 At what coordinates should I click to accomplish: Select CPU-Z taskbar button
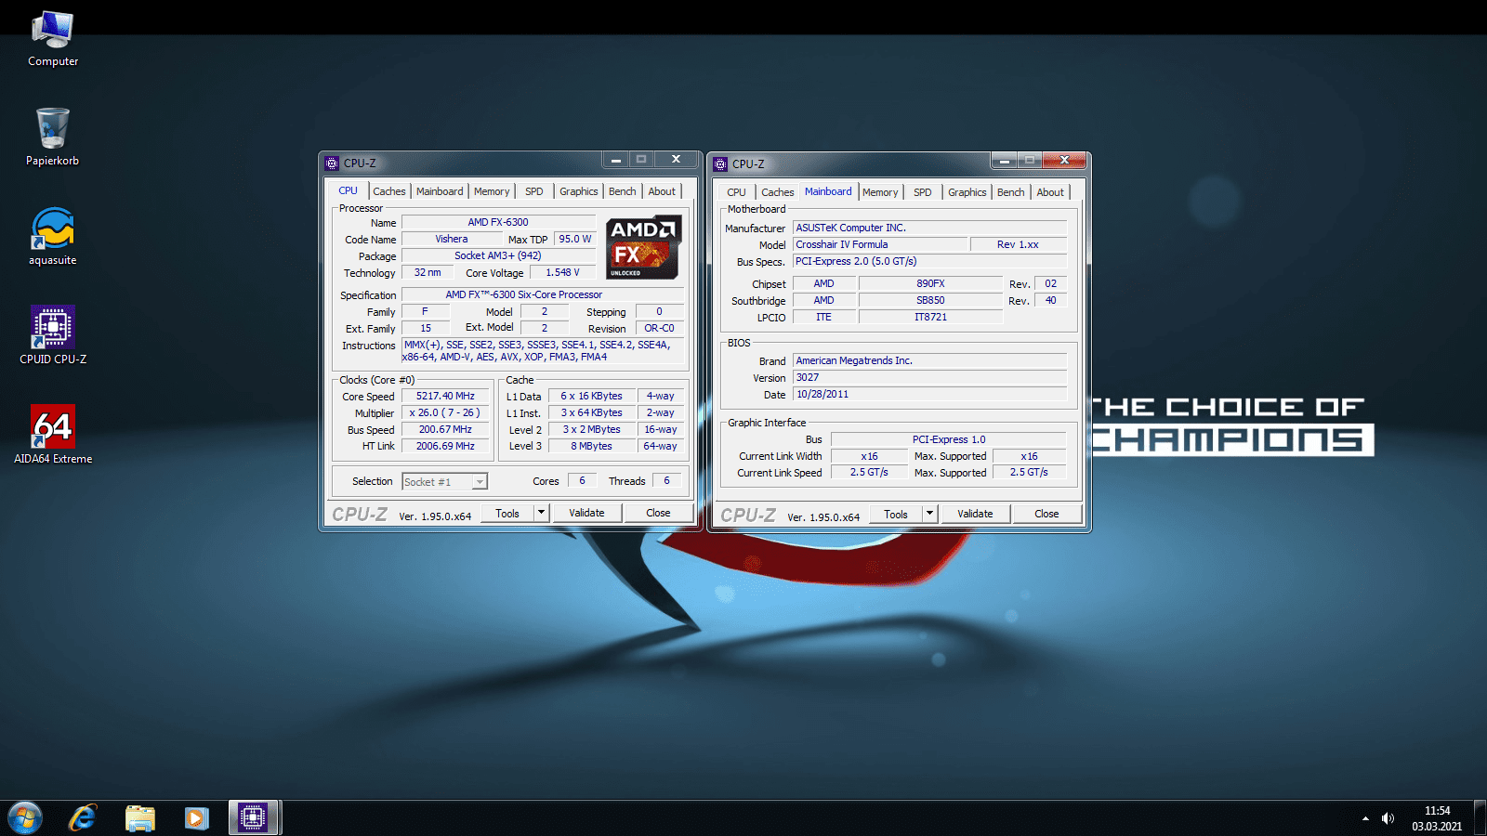click(x=253, y=818)
